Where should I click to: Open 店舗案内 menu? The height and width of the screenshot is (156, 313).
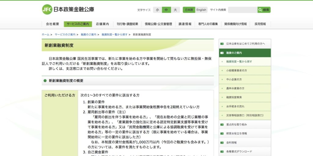[x=102, y=24]
